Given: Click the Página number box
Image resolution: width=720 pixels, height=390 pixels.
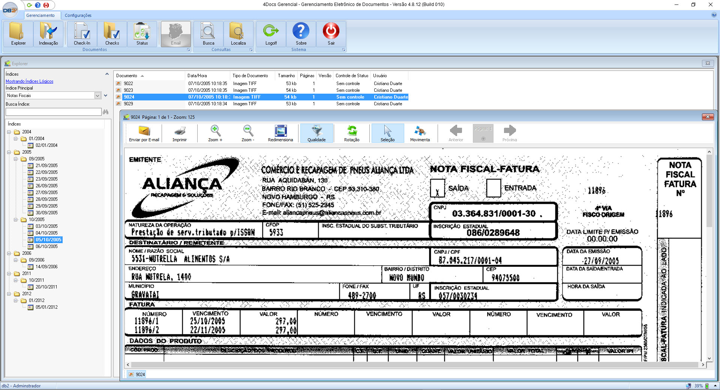Looking at the screenshot, I should [483, 133].
